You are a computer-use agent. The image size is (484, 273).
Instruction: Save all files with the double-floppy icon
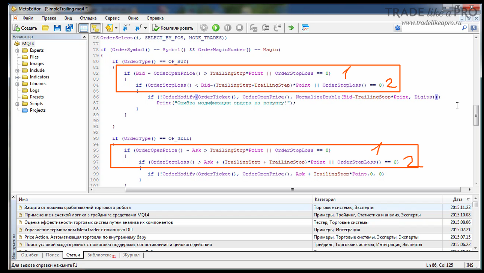tap(69, 28)
